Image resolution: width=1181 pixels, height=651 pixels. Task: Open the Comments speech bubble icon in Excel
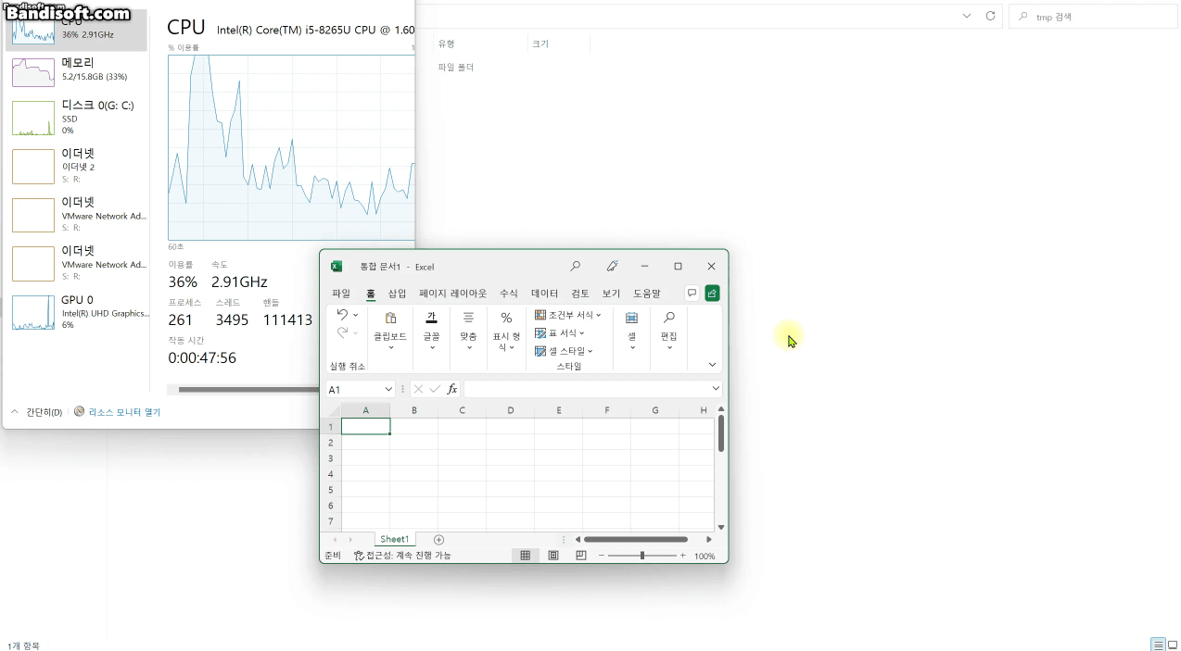coord(692,293)
